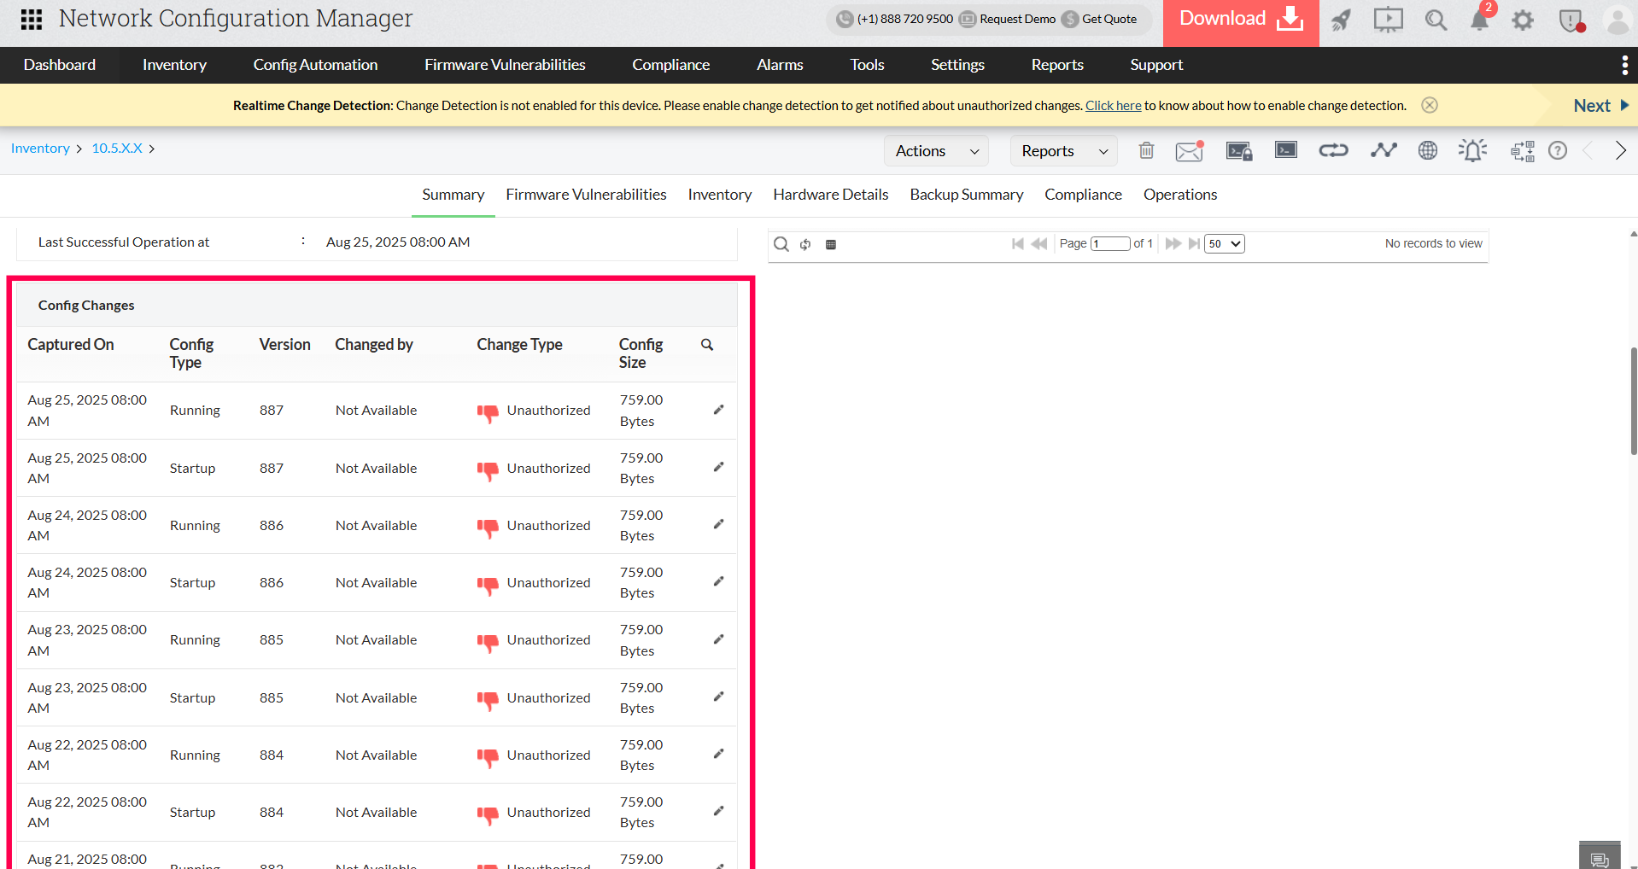Click the line graph icon in toolbar
Image resolution: width=1638 pixels, height=869 pixels.
[x=1383, y=151]
